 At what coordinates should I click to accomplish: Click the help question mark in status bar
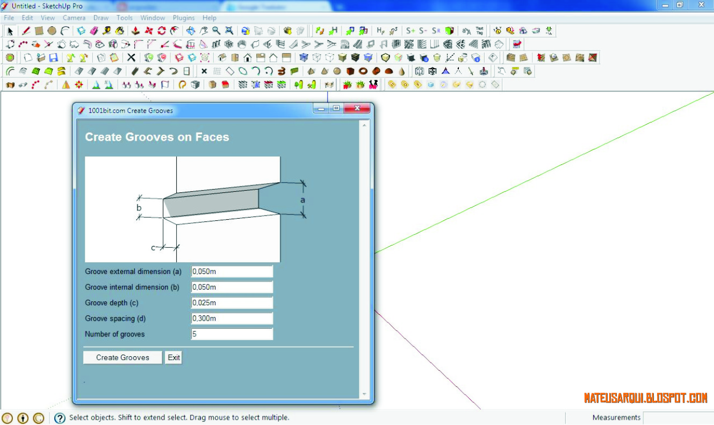(x=60, y=418)
